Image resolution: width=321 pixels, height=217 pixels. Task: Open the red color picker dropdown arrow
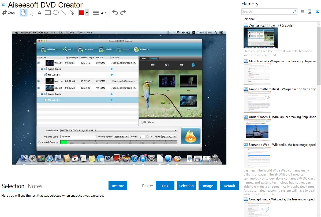(87, 13)
